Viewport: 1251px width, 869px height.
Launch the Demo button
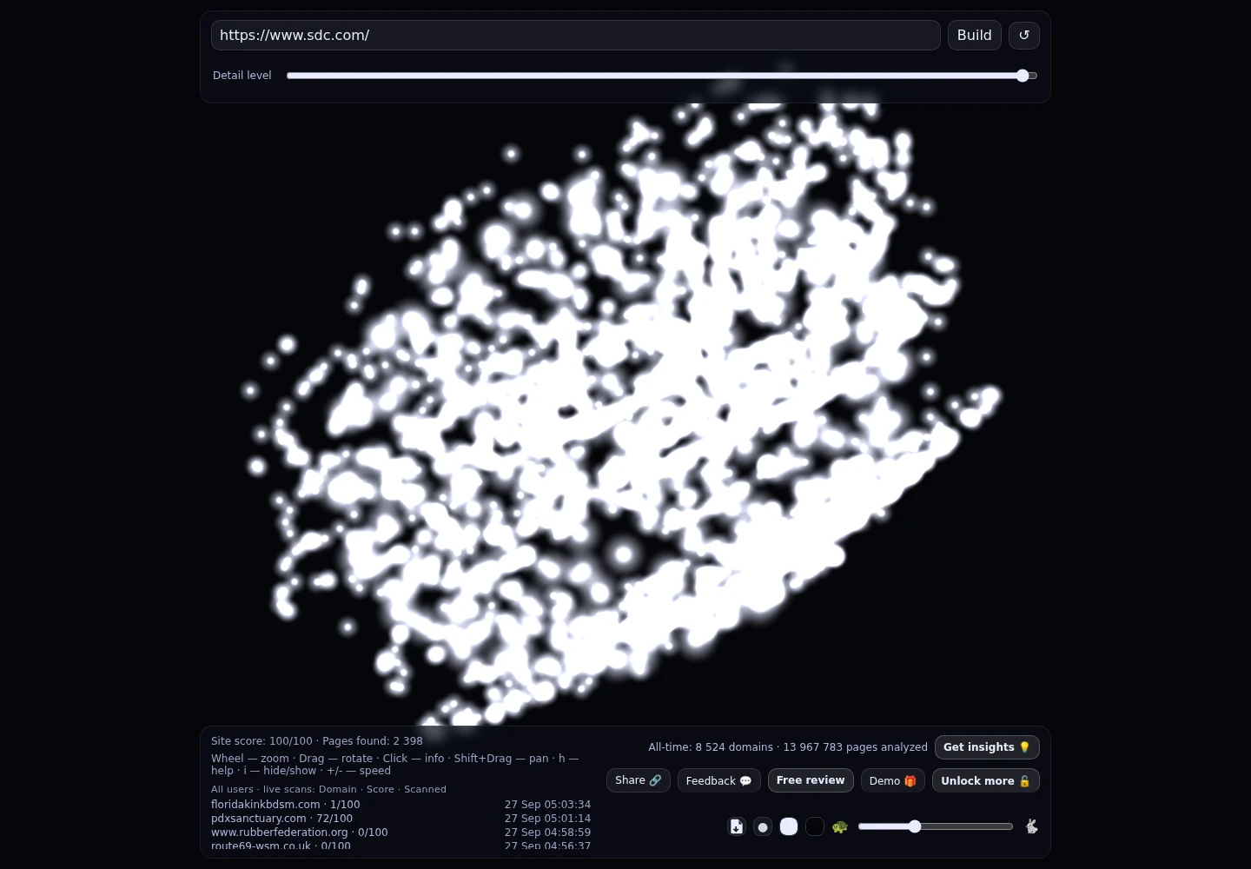[x=893, y=780]
